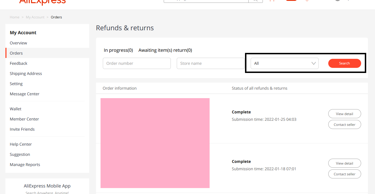Open the Help Center sidebar link

(21, 144)
